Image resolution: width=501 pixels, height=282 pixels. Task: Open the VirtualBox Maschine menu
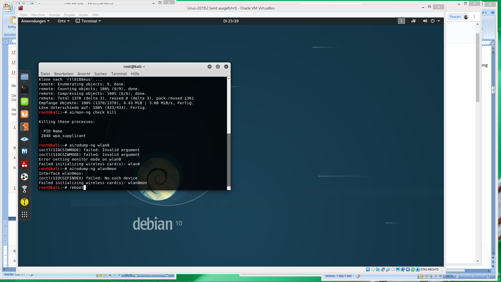[x=38, y=15]
